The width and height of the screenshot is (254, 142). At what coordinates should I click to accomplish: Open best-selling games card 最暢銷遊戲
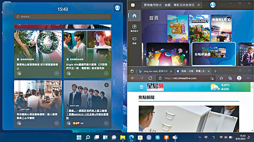click(x=214, y=54)
